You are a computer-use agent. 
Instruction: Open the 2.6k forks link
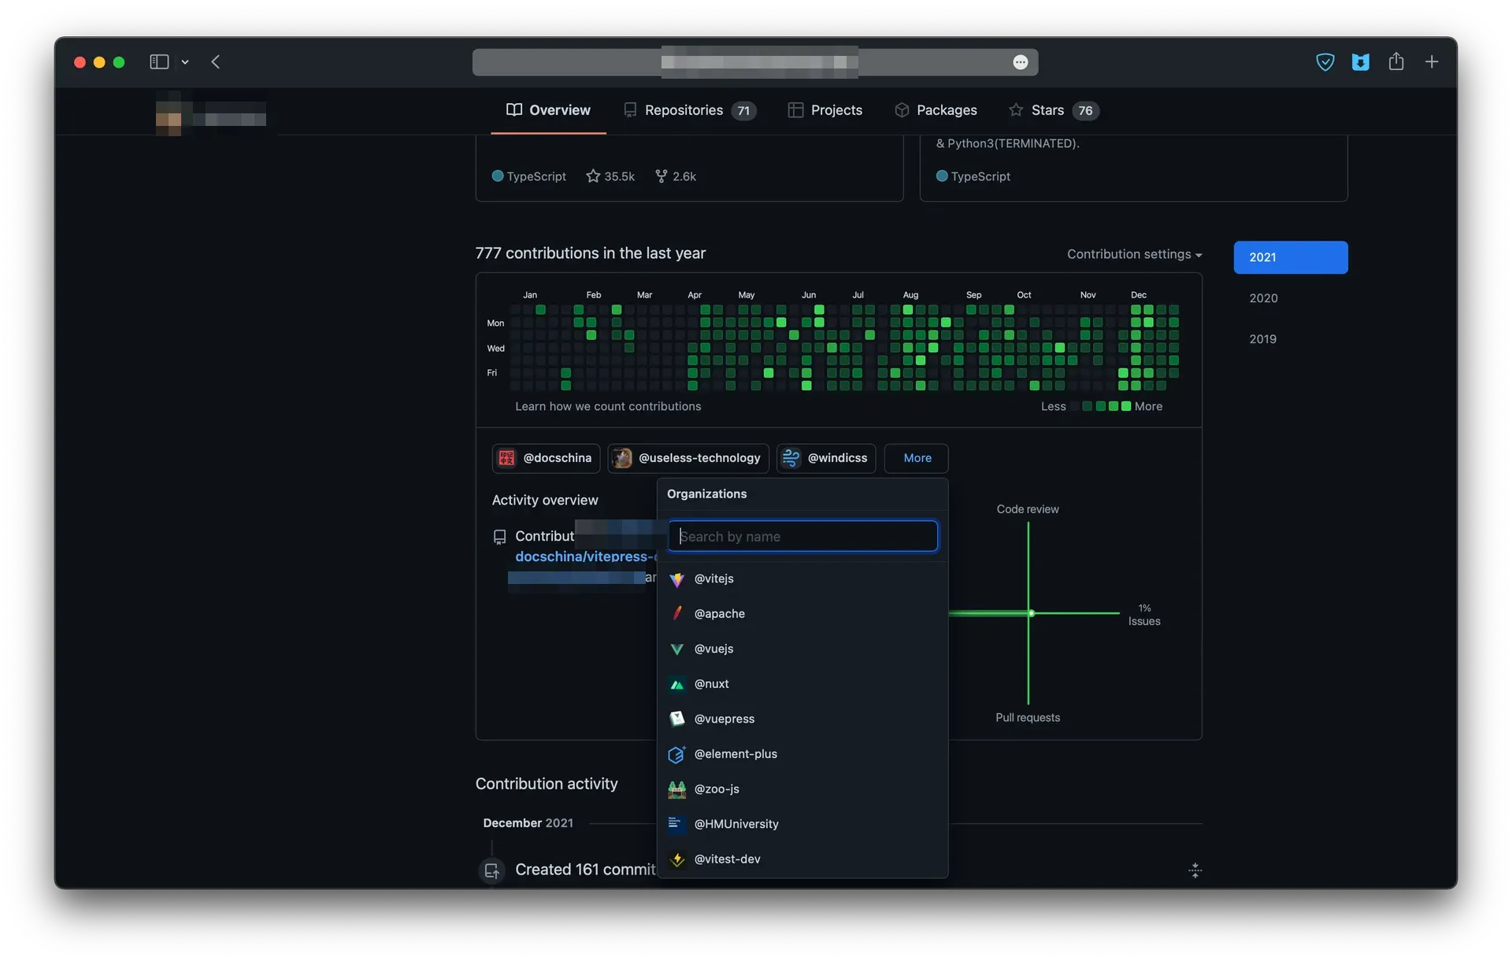click(x=676, y=176)
